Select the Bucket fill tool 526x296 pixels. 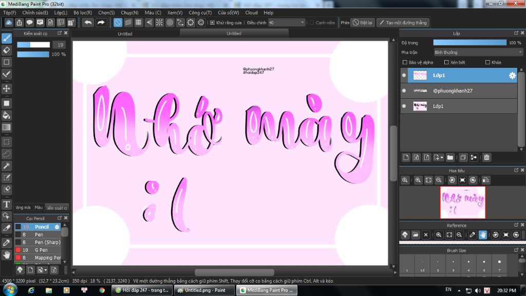[6, 116]
